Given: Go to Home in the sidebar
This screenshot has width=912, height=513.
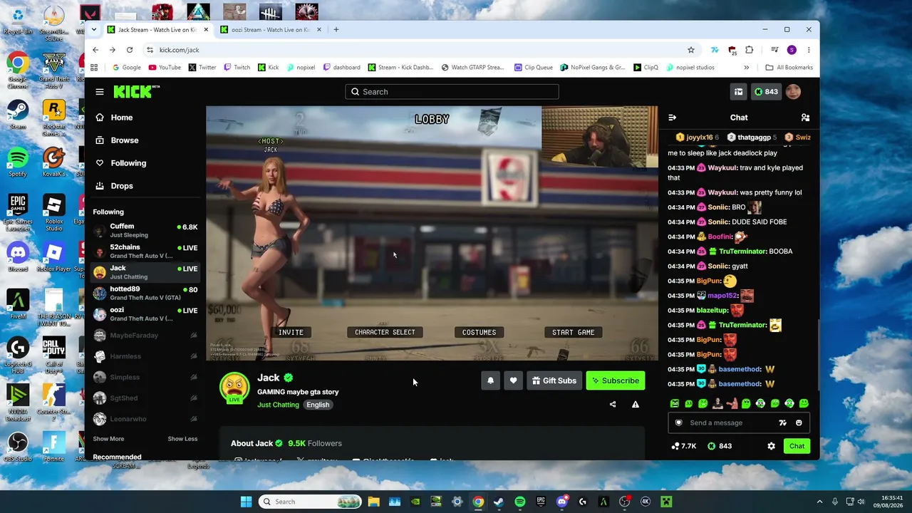Looking at the screenshot, I should coord(145,118).
